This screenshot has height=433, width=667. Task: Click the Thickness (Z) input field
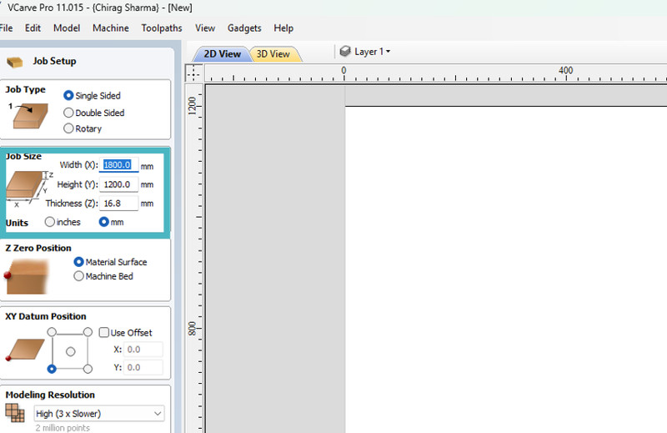click(x=118, y=203)
